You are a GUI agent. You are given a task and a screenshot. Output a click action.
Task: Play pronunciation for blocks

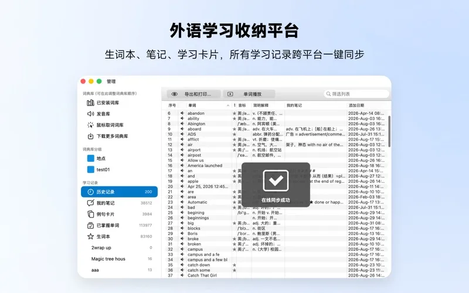tap(182, 229)
